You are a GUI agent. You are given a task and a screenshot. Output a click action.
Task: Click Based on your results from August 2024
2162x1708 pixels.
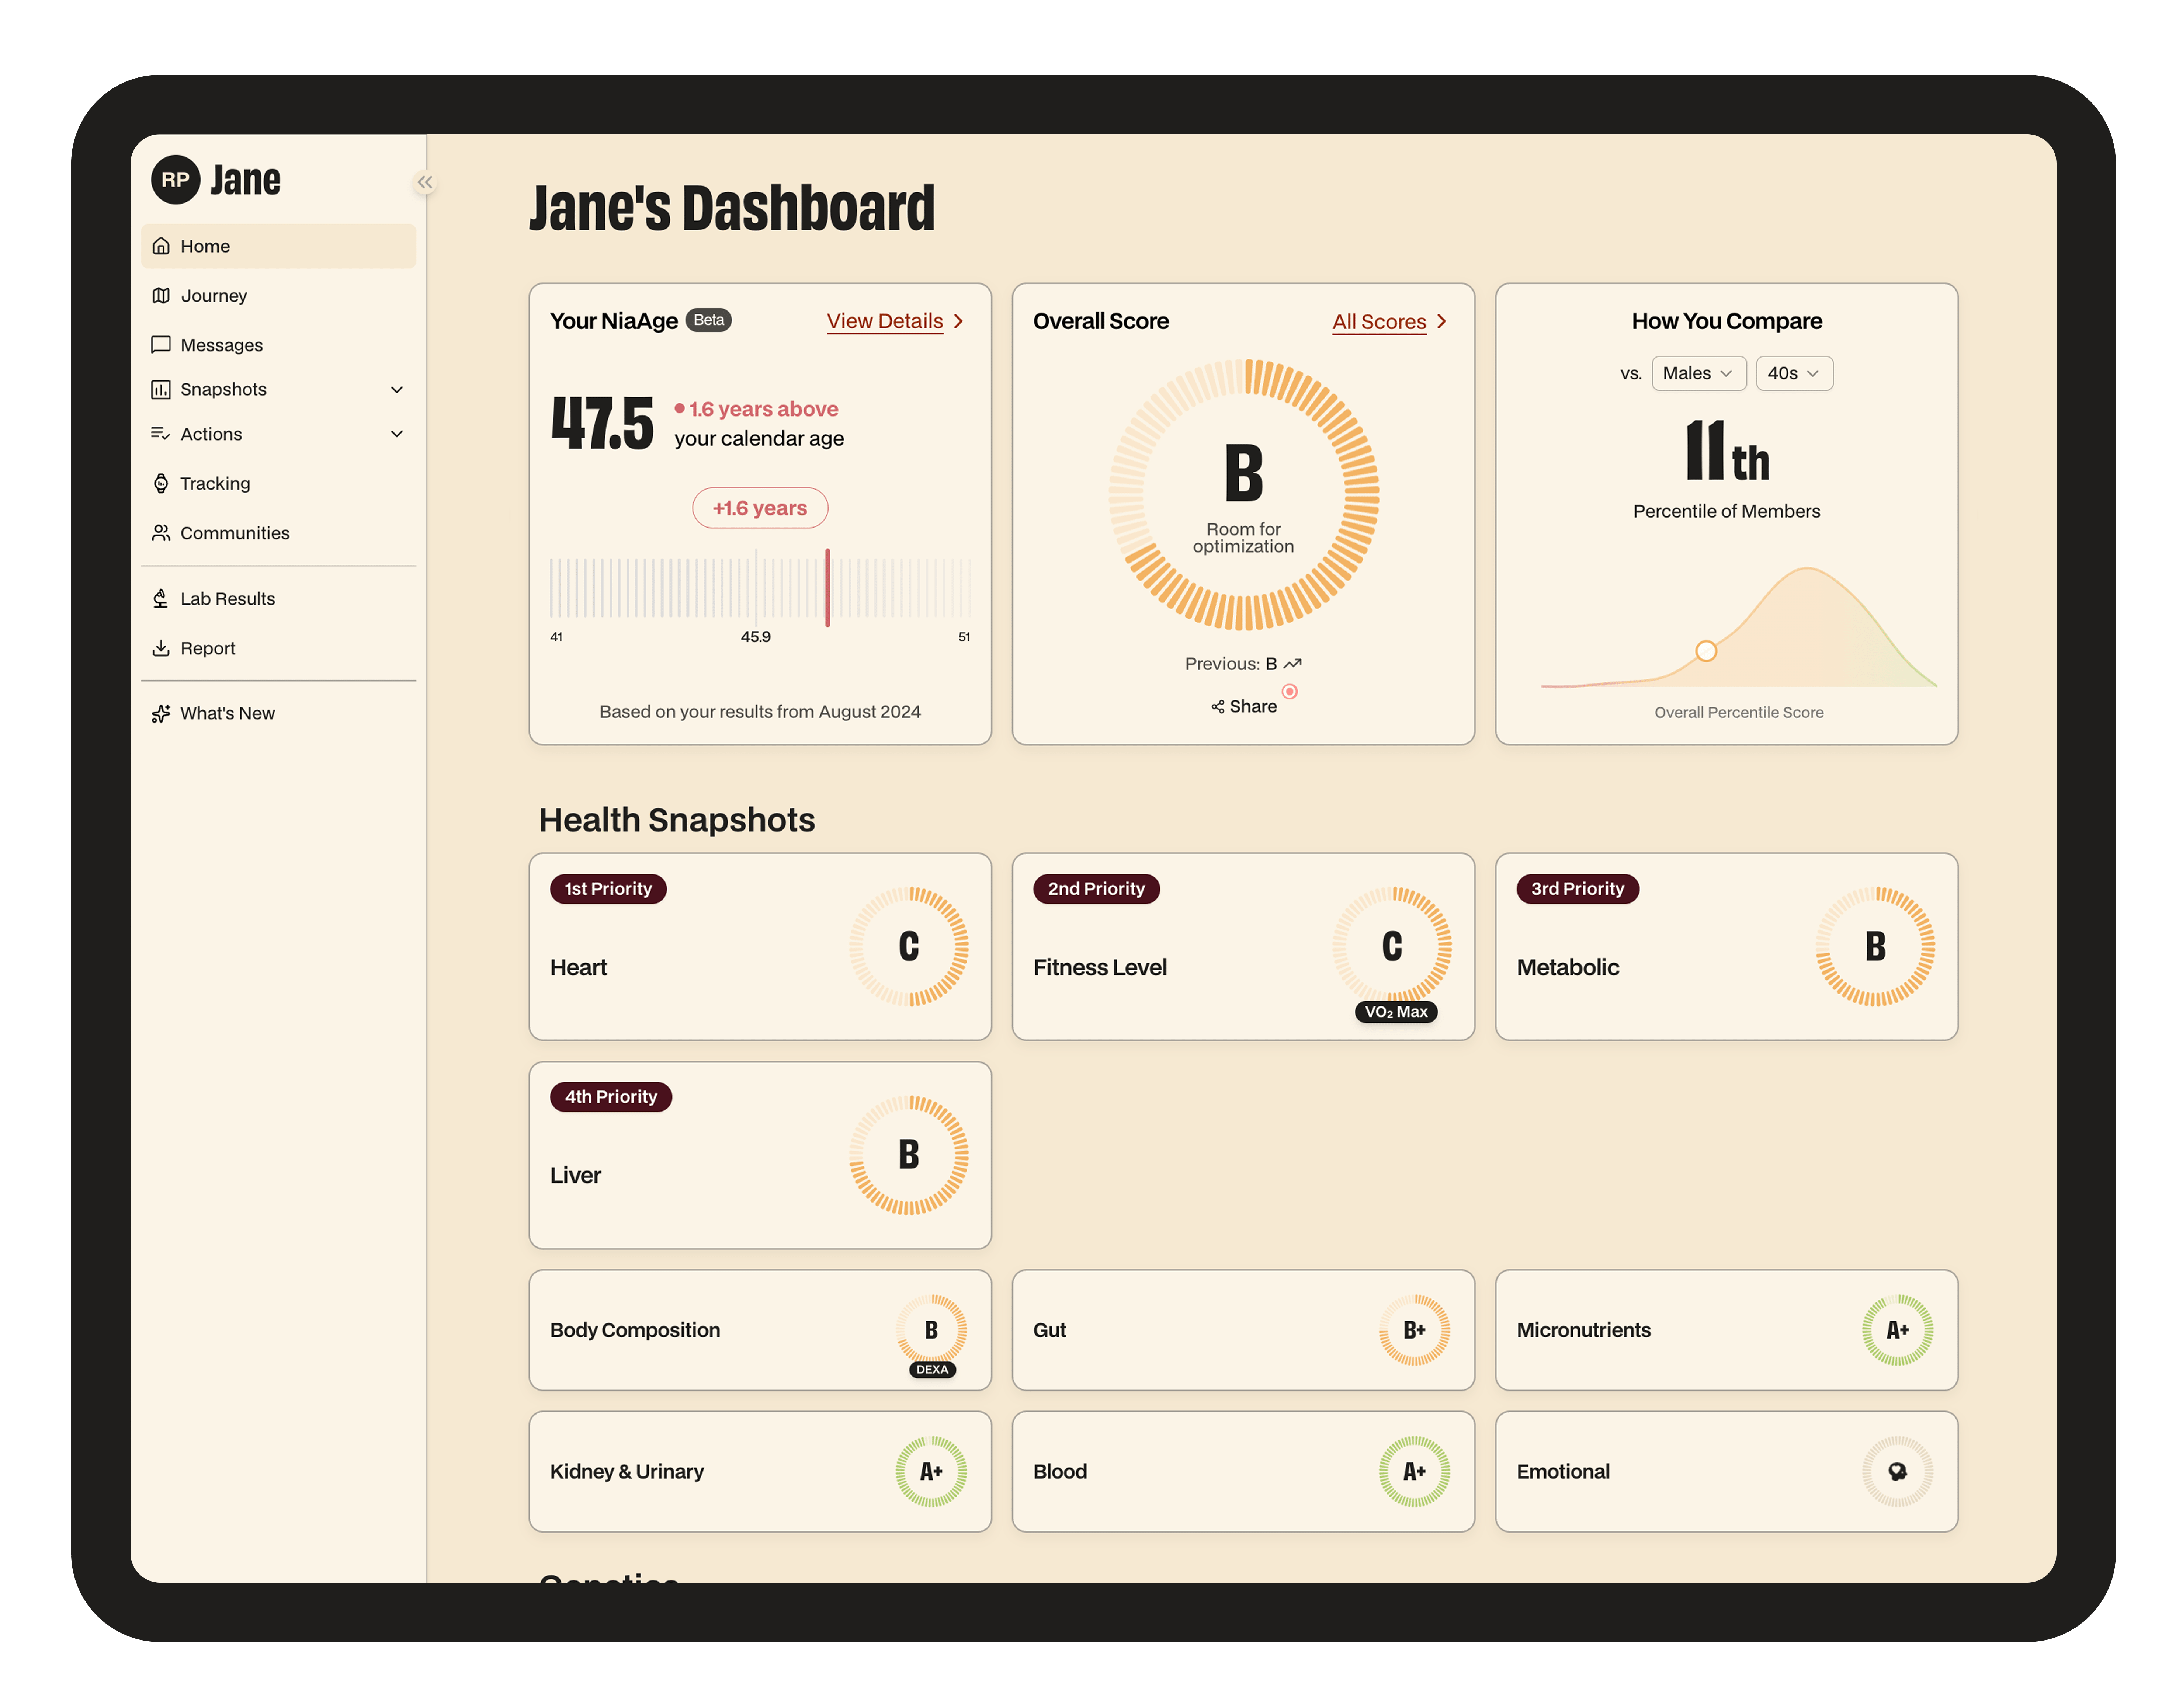760,712
